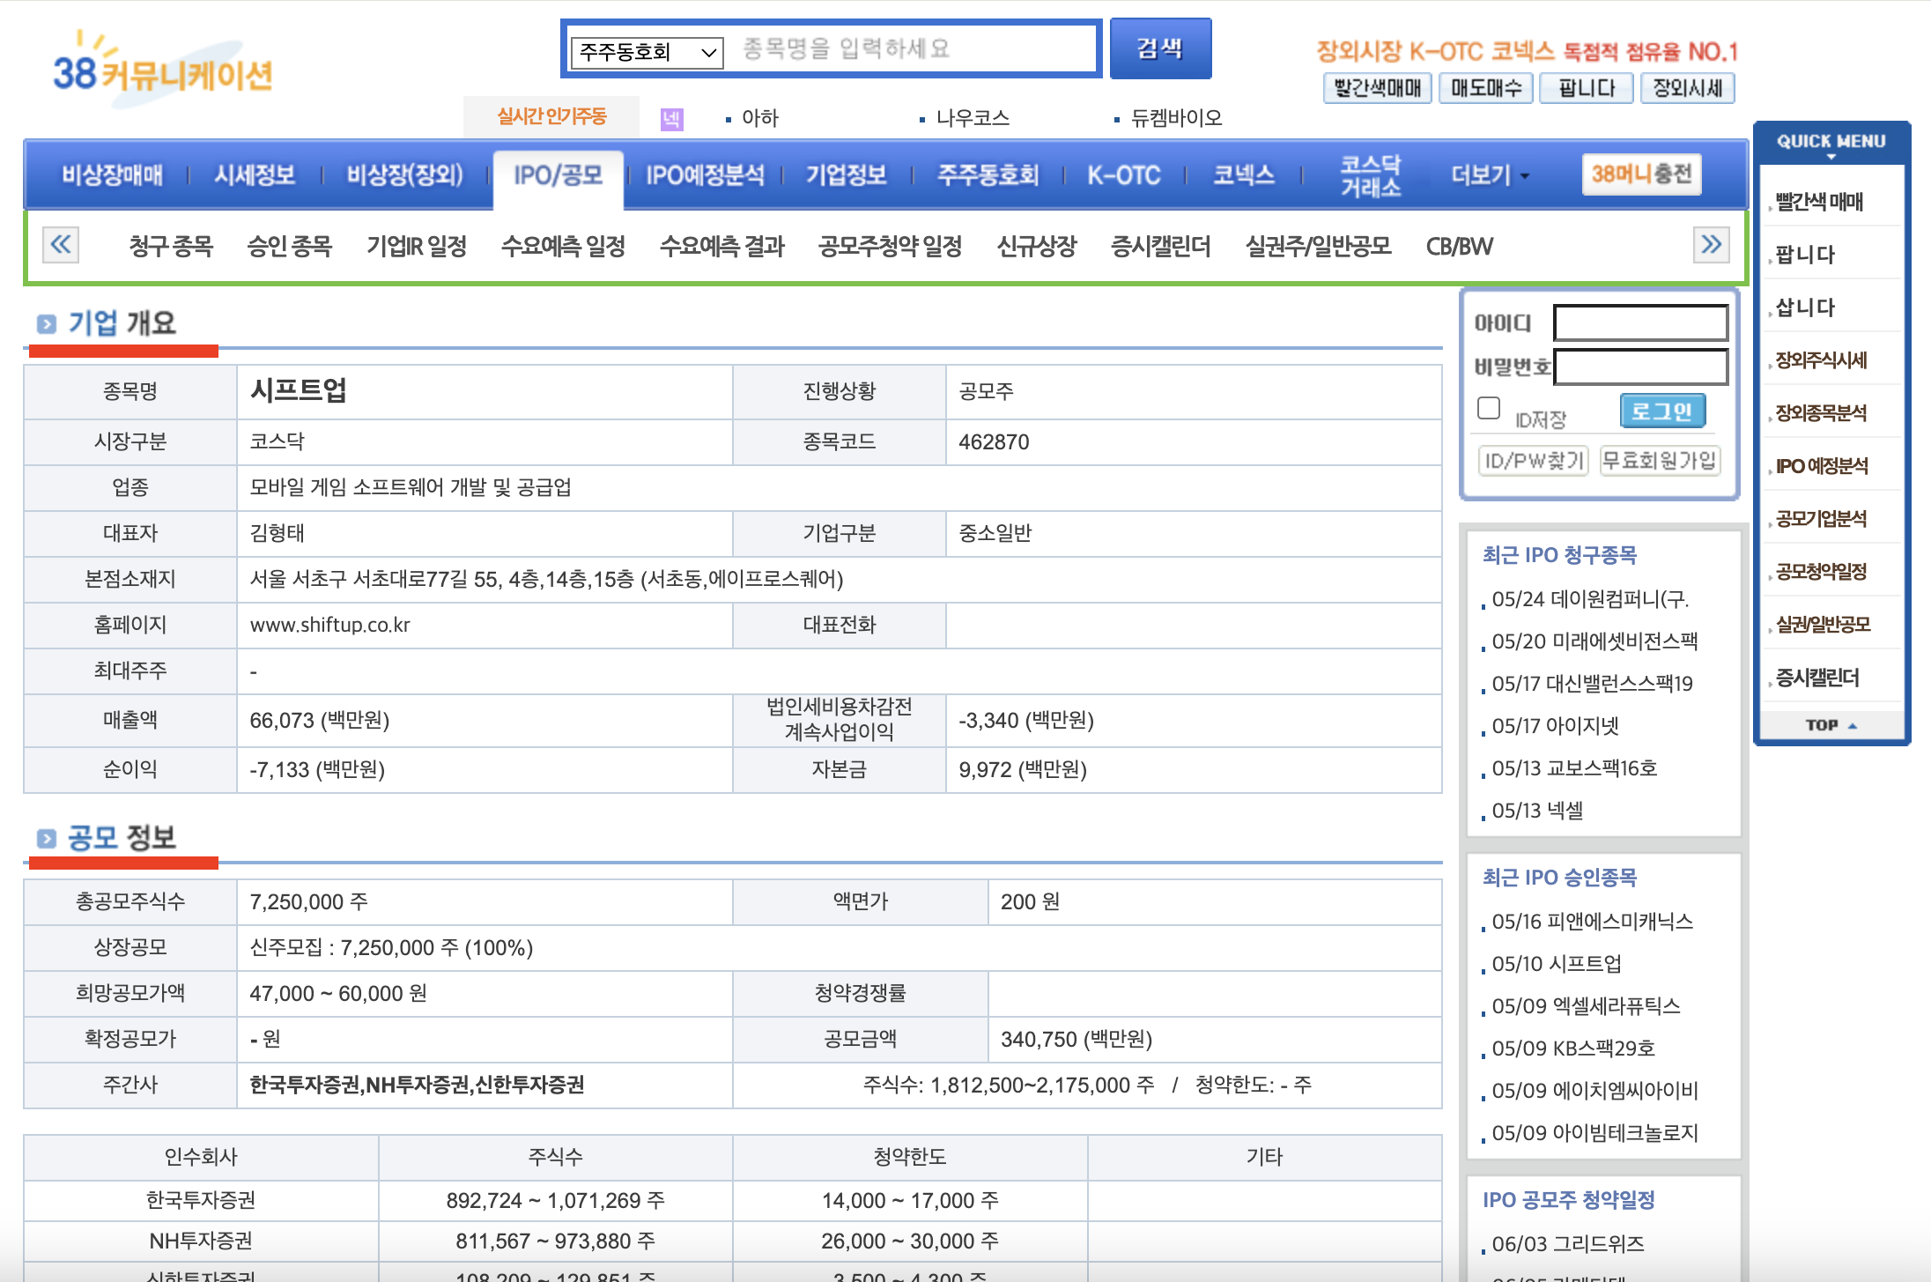
Task: Select the K-OTC menu item
Action: [x=1125, y=174]
